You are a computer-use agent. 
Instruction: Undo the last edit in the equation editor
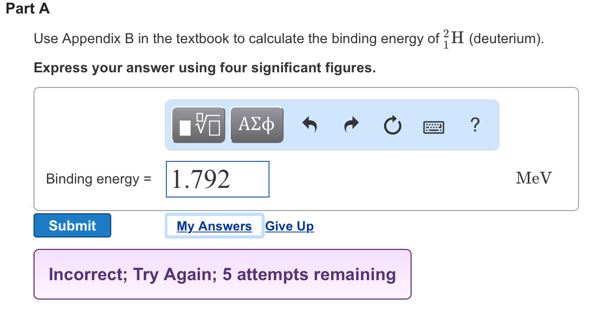[310, 125]
